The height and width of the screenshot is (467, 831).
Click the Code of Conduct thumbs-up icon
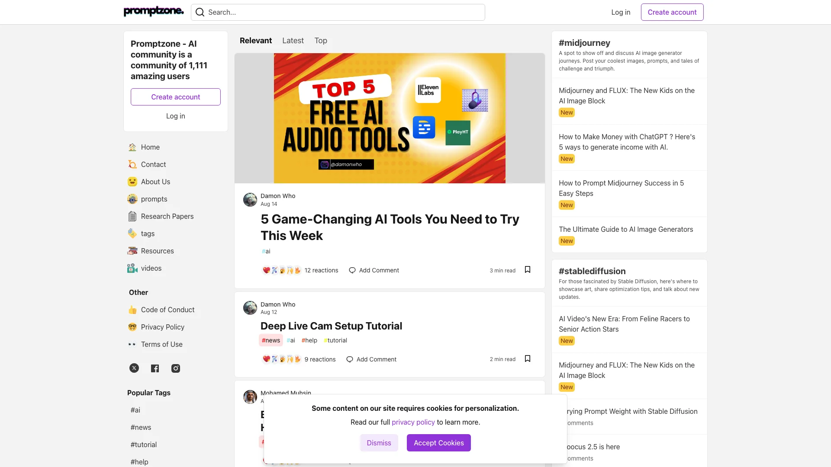[132, 310]
